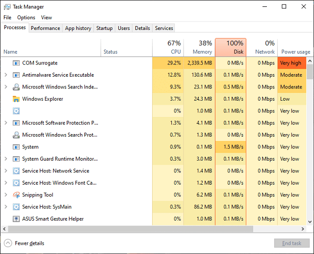Click the vertical scrollbar thumb
This screenshot has height=254, width=314.
(310, 72)
